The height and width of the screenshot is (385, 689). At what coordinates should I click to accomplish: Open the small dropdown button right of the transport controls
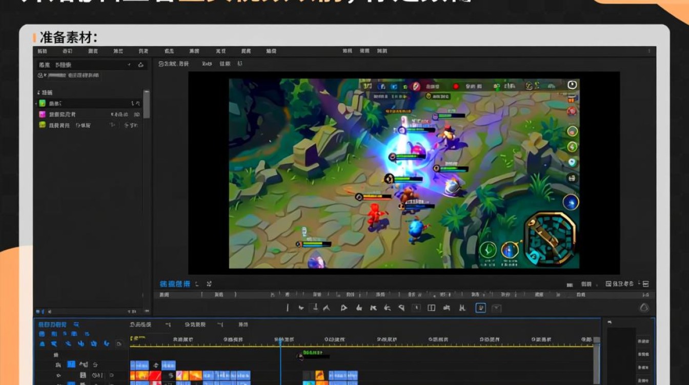496,308
